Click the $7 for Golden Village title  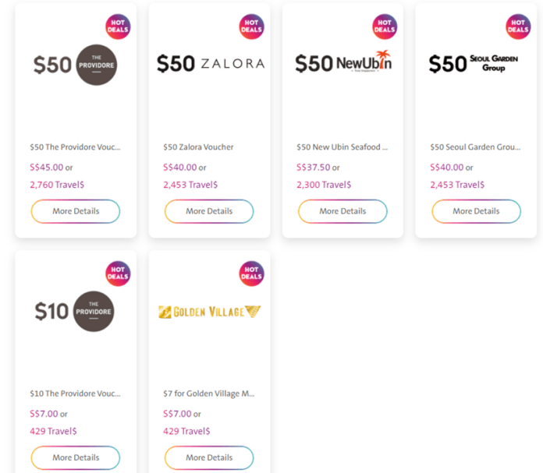[x=209, y=394]
